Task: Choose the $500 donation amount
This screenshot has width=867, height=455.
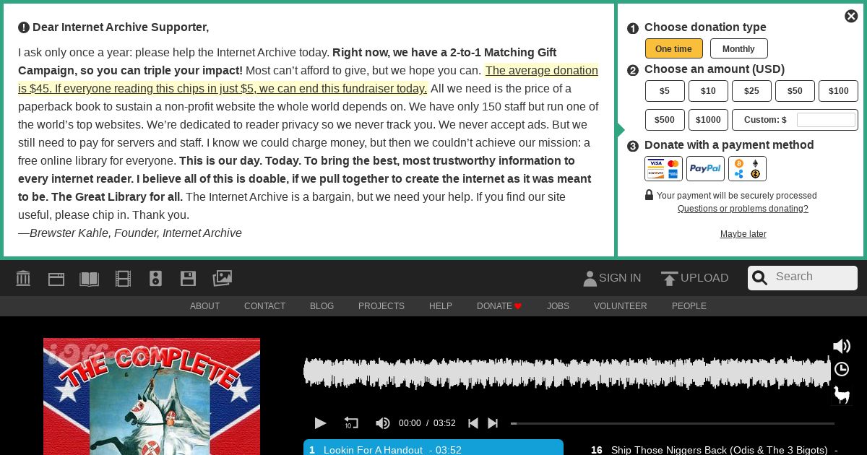Action: point(665,120)
